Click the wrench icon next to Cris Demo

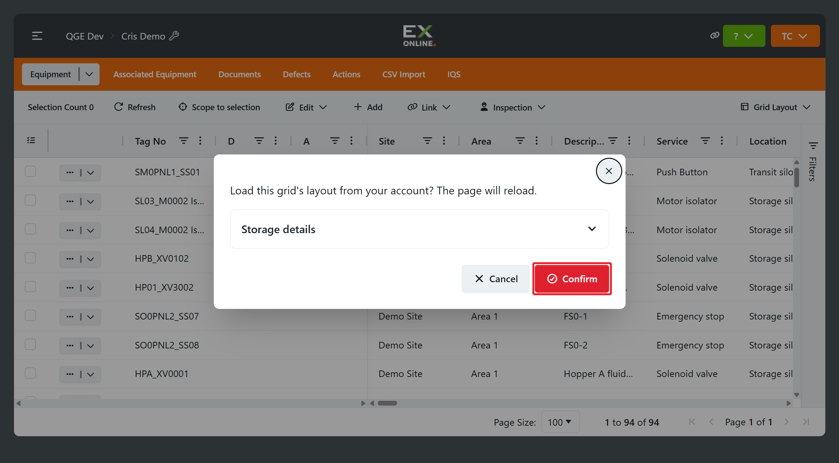tap(174, 36)
